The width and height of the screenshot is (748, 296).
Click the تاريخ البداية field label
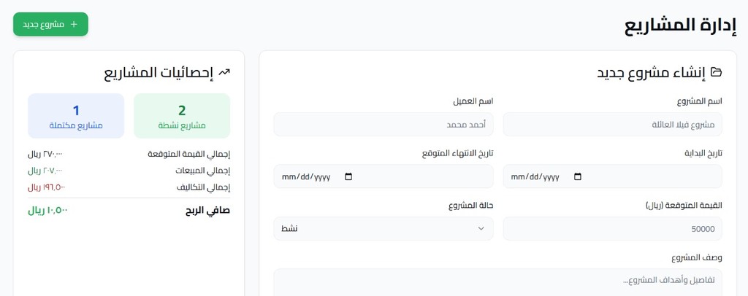pyautogui.click(x=703, y=153)
